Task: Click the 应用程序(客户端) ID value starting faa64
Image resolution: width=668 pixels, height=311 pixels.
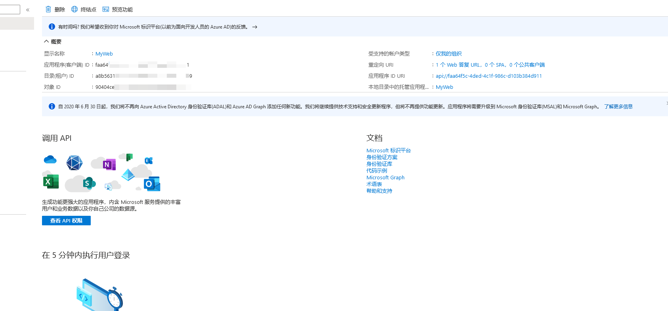Action: click(x=142, y=65)
